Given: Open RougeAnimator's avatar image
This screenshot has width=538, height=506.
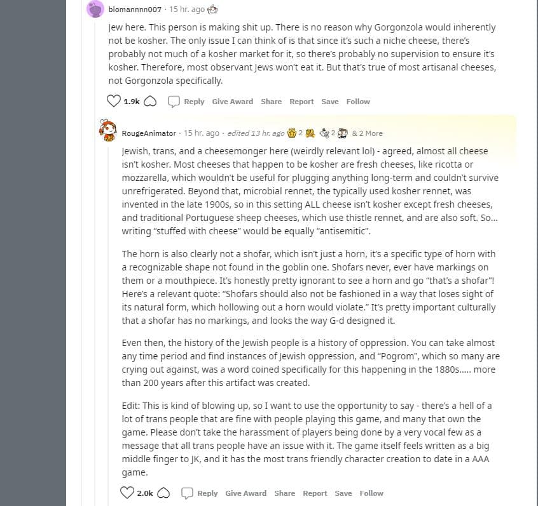Looking at the screenshot, I should [x=107, y=131].
